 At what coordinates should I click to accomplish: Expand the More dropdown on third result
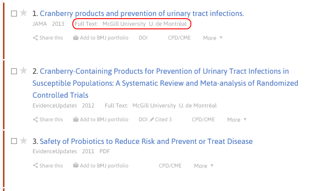[x=203, y=166]
